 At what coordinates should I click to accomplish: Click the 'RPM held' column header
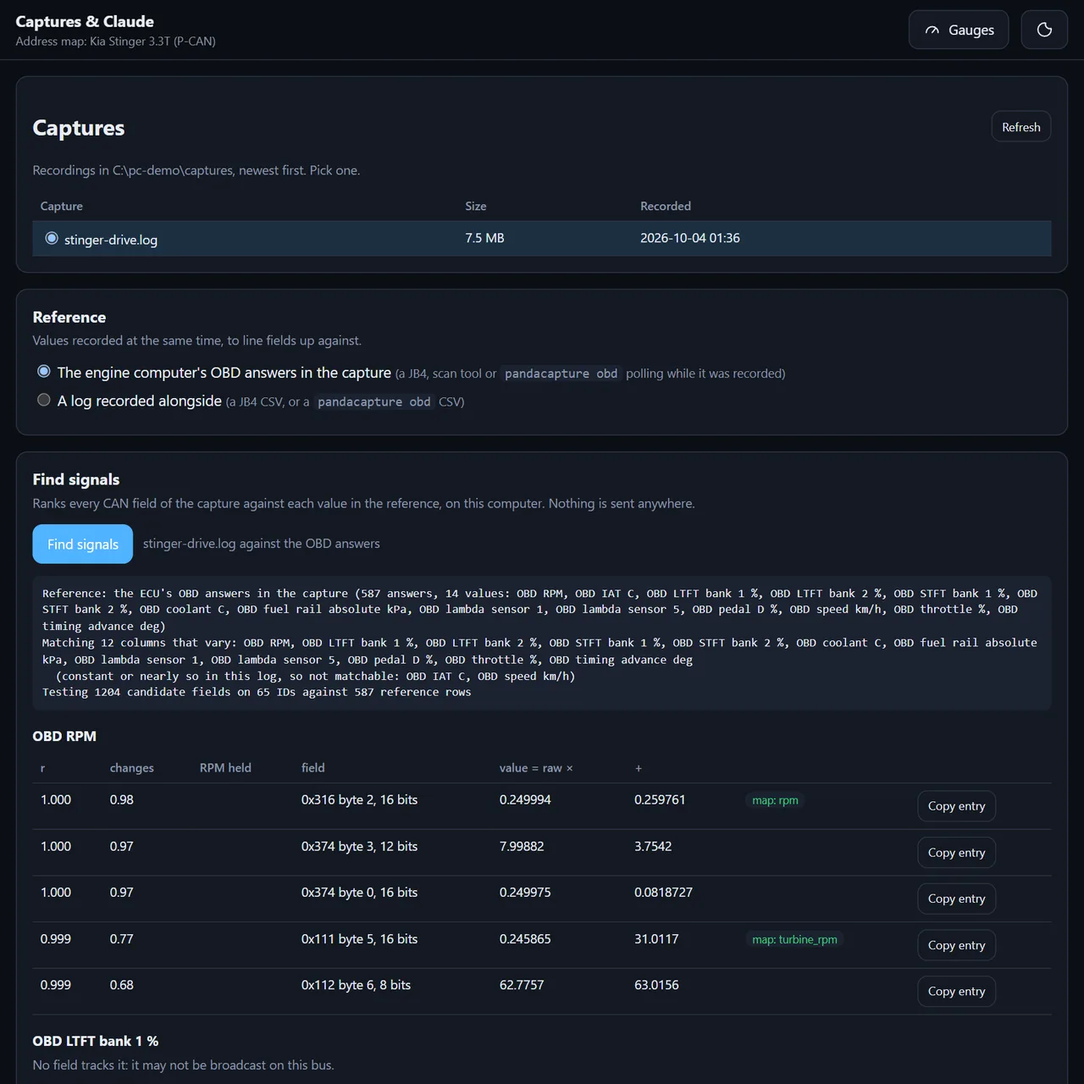click(225, 768)
